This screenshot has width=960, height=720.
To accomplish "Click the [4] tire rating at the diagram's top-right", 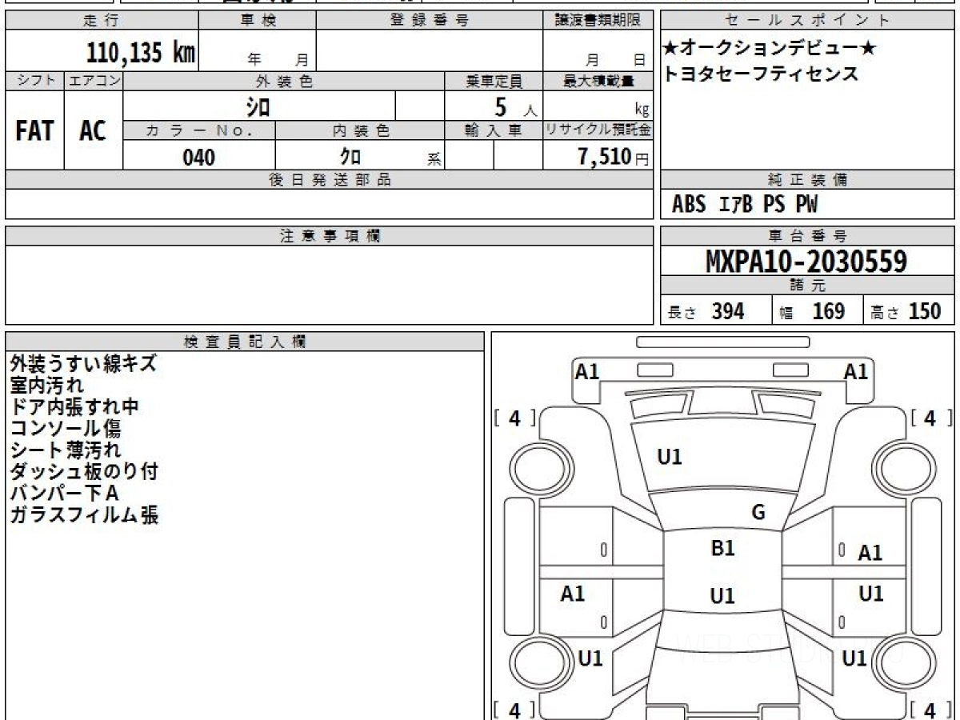I will (930, 418).
